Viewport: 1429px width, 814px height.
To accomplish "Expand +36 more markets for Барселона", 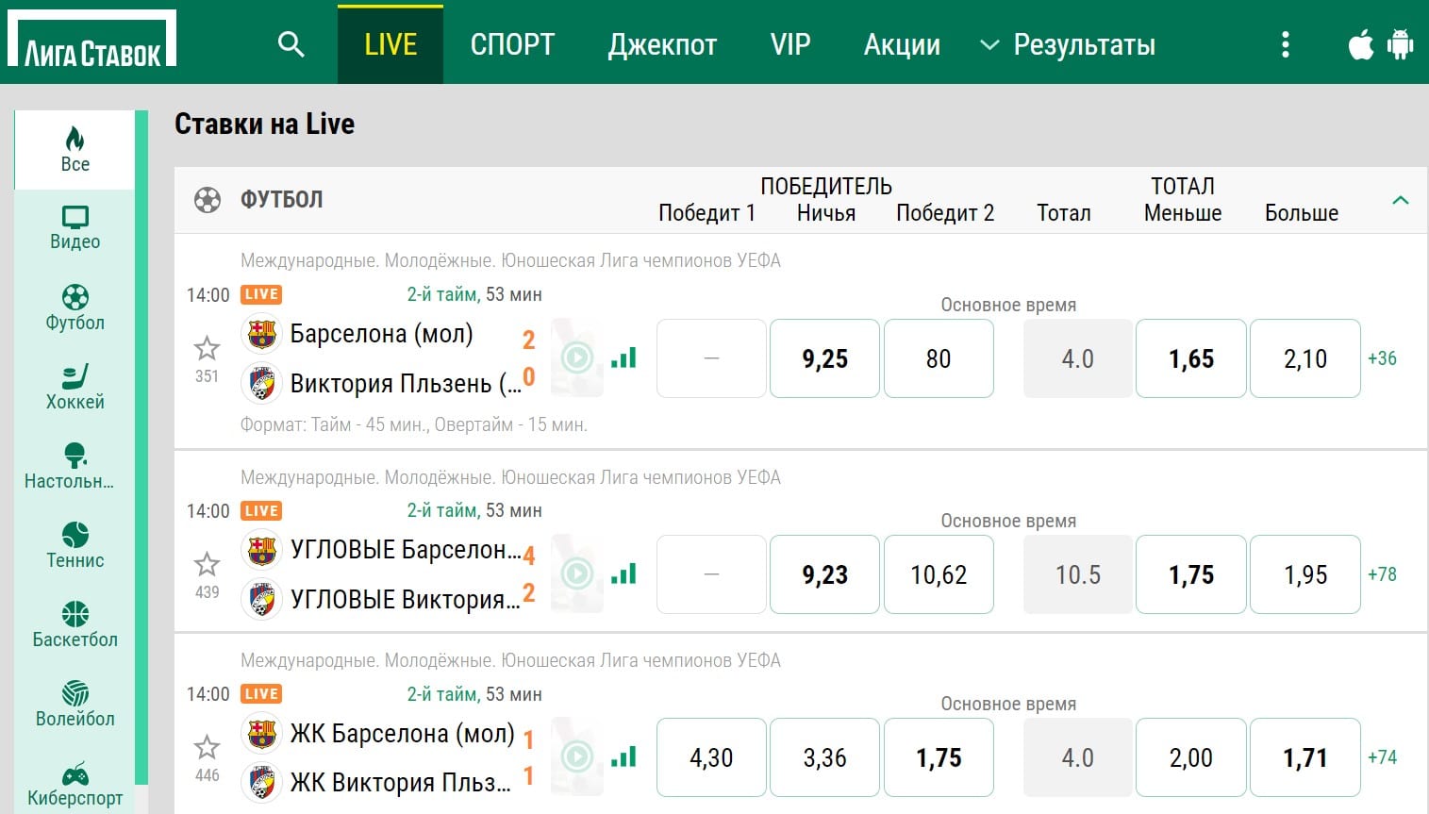I will pos(1382,358).
